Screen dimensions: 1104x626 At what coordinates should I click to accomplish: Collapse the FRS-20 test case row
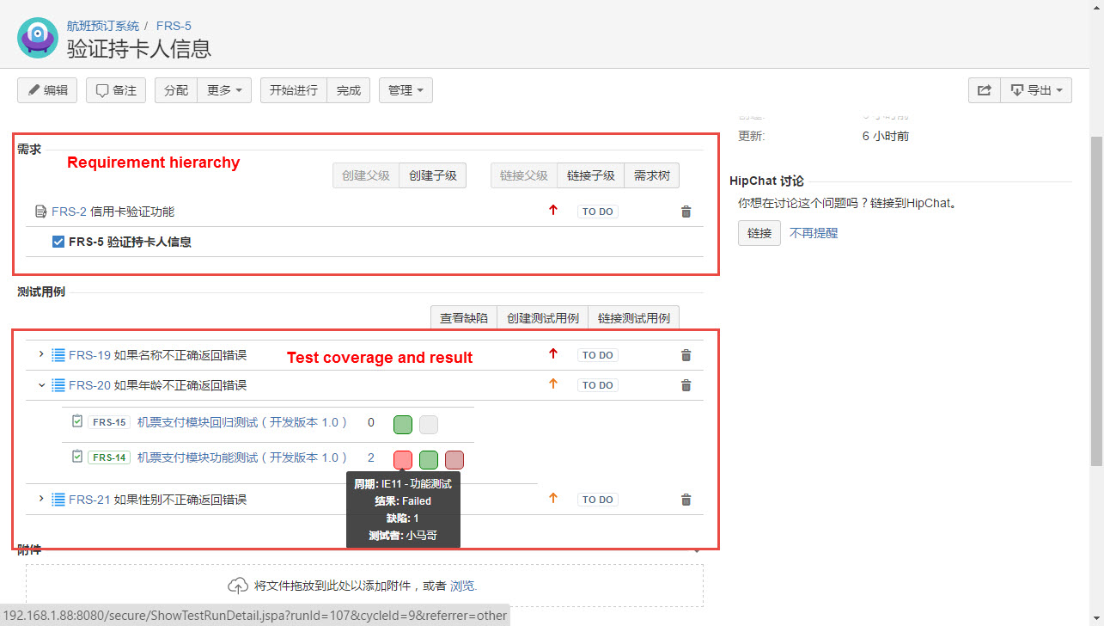[41, 385]
